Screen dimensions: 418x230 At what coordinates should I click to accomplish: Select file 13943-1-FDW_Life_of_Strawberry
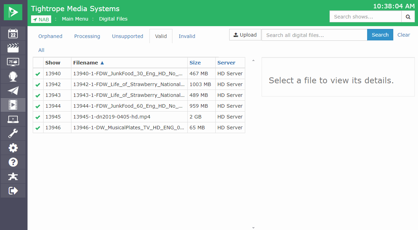tap(129, 95)
